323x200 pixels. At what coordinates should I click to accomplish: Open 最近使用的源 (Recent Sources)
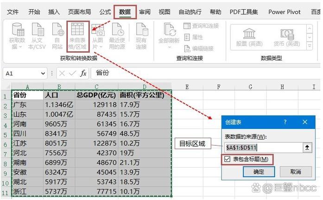117,36
